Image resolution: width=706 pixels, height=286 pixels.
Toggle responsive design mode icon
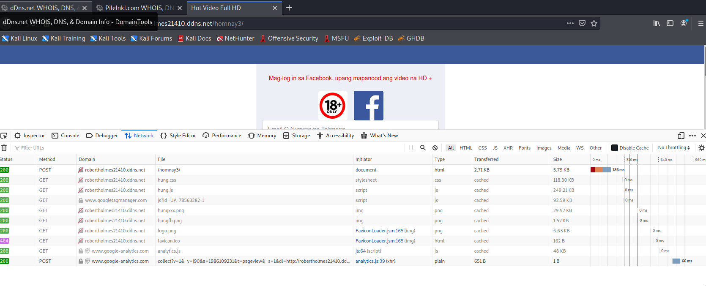click(x=681, y=136)
